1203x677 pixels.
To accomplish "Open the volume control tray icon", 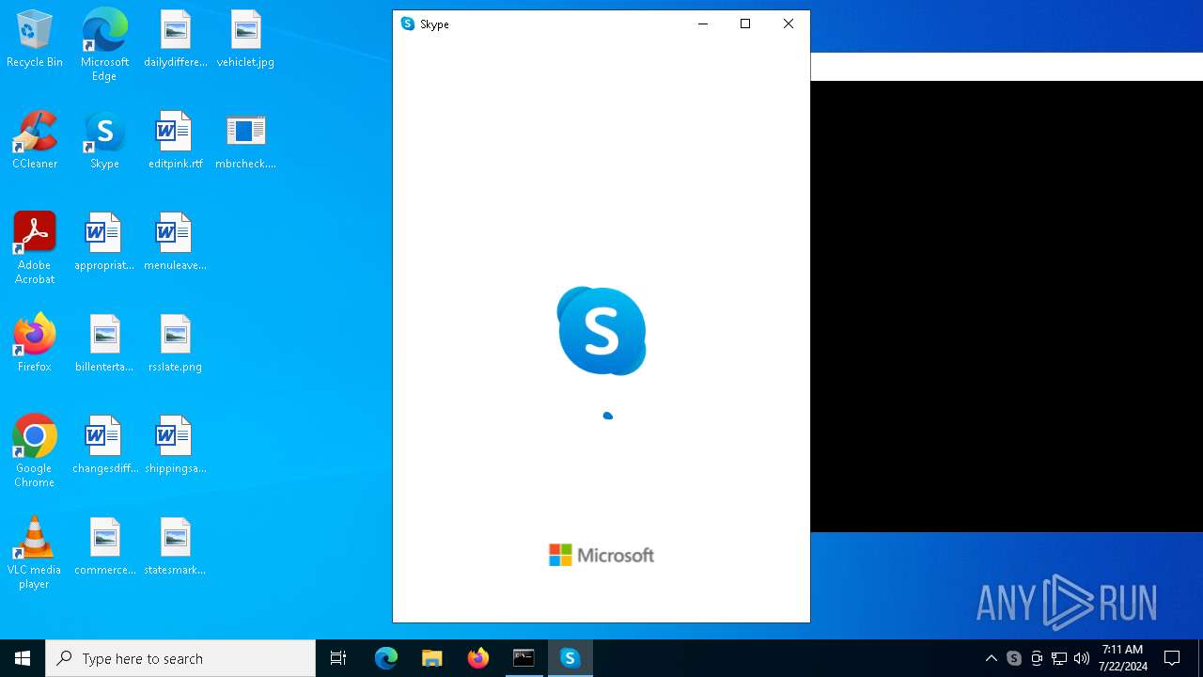I will 1082,658.
